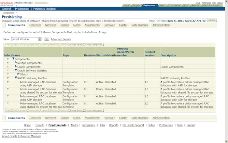The height and width of the screenshot is (143, 228).
Task: Open Patches & Updates sub-navigation item
Action: (x=44, y=9)
